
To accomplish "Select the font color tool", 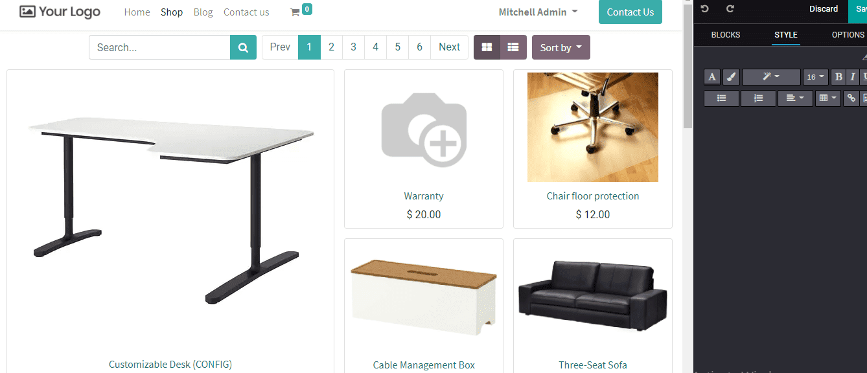I will coord(712,77).
